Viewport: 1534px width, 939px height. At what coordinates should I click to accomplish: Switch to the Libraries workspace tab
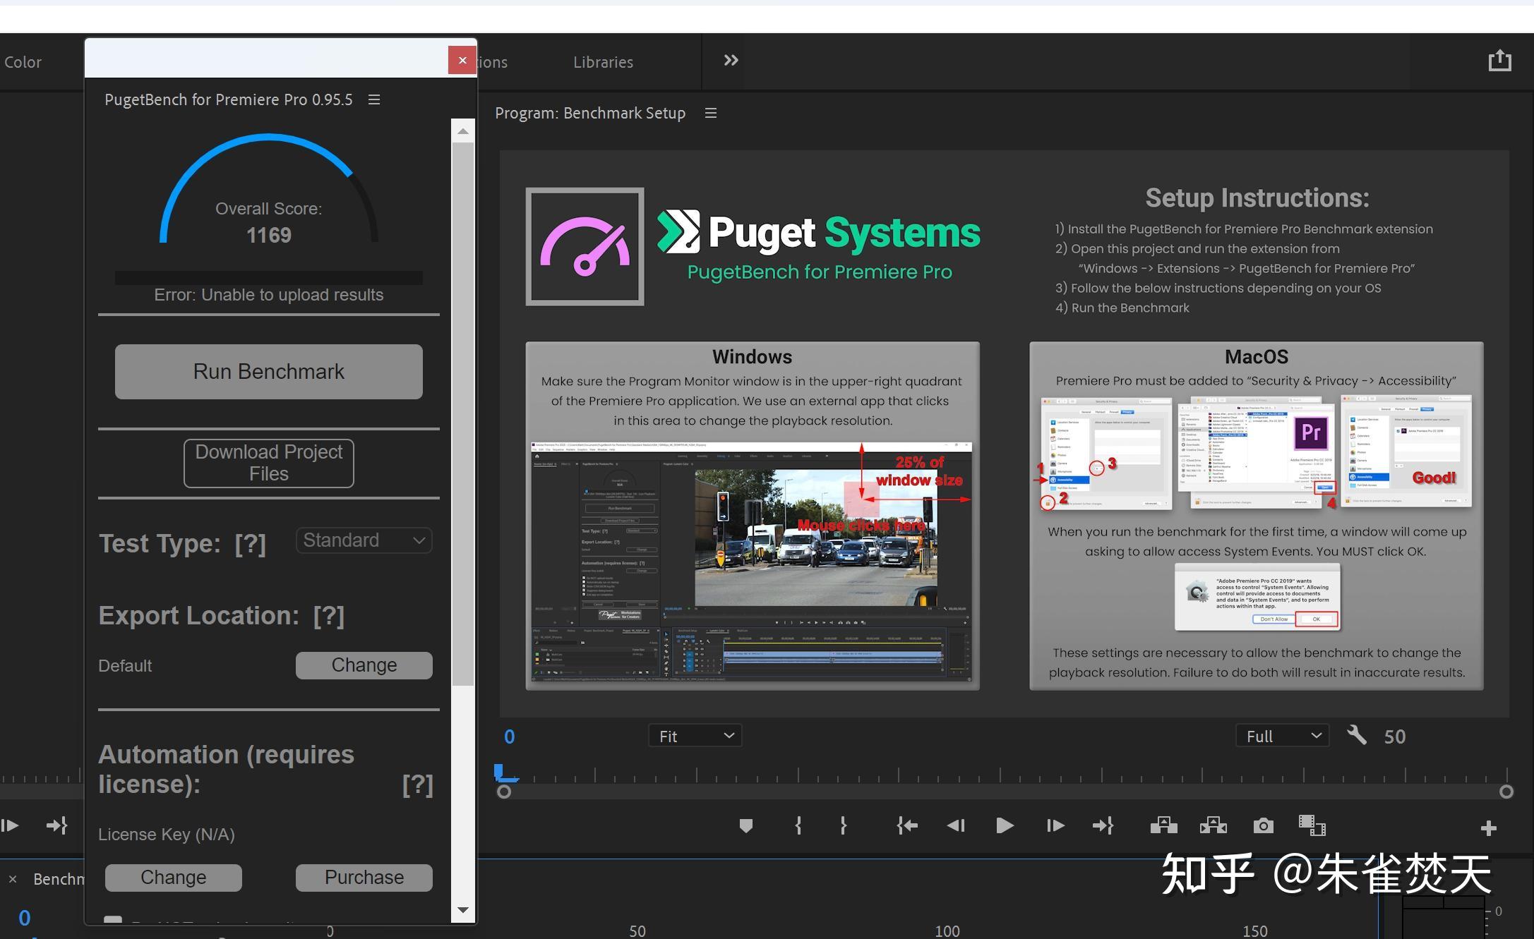603,62
